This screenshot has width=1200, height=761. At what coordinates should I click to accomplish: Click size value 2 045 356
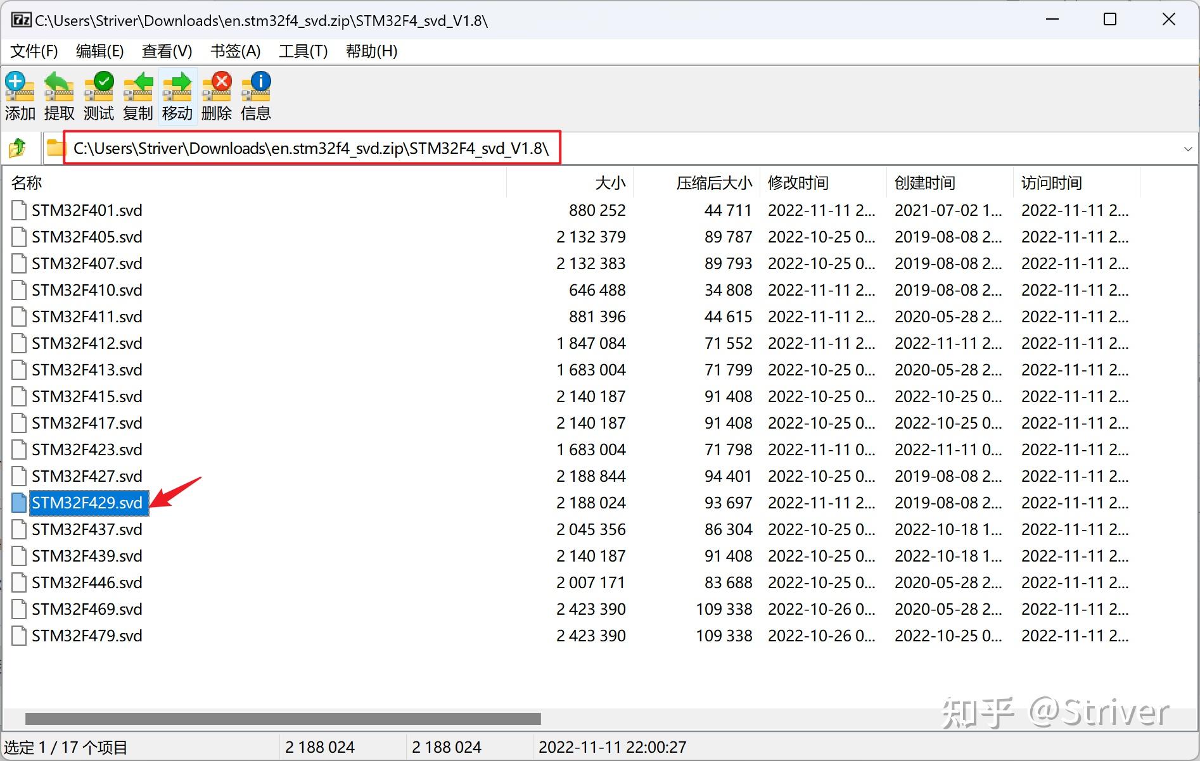(591, 529)
